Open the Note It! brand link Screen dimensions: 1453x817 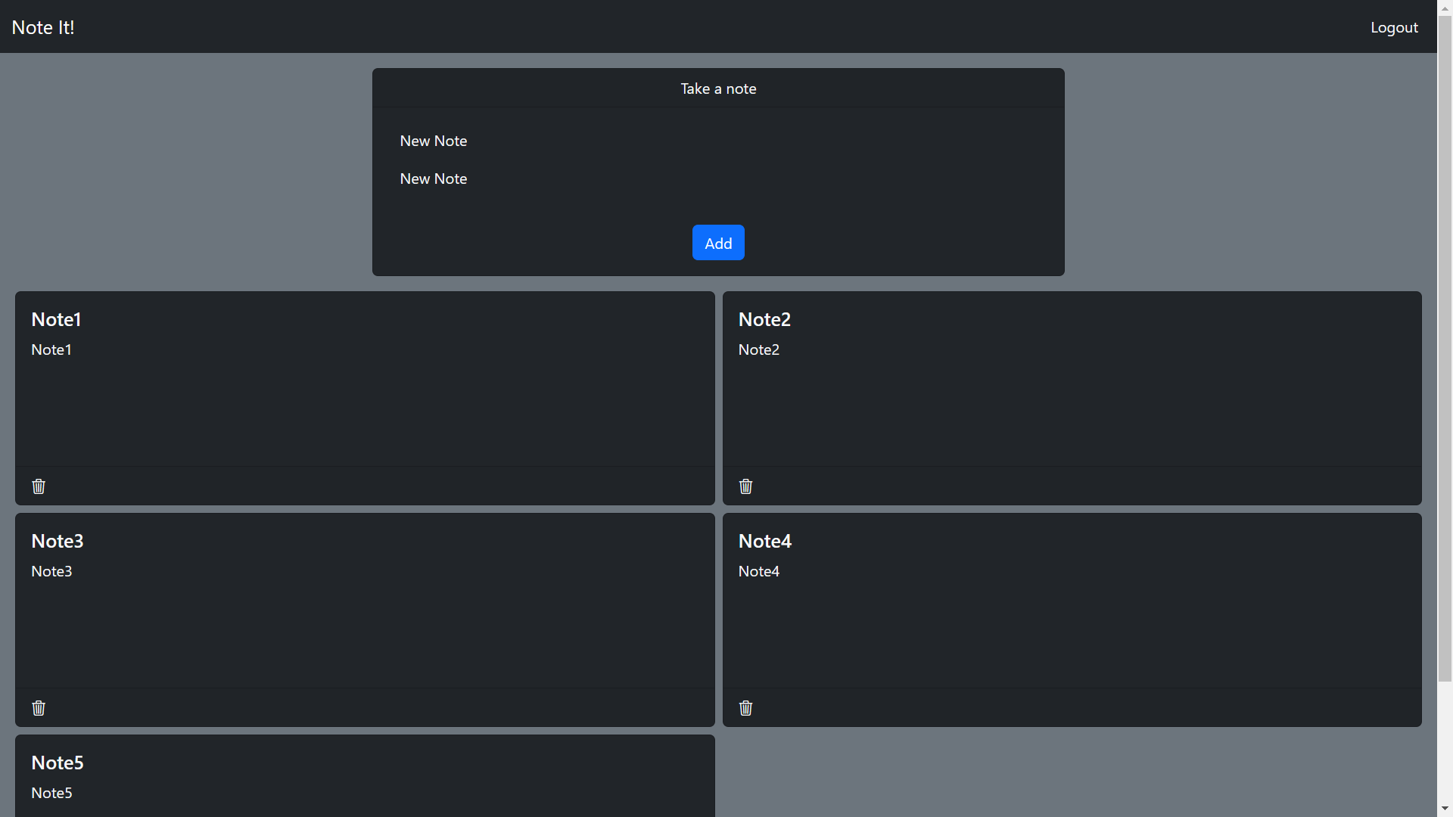coord(43,27)
